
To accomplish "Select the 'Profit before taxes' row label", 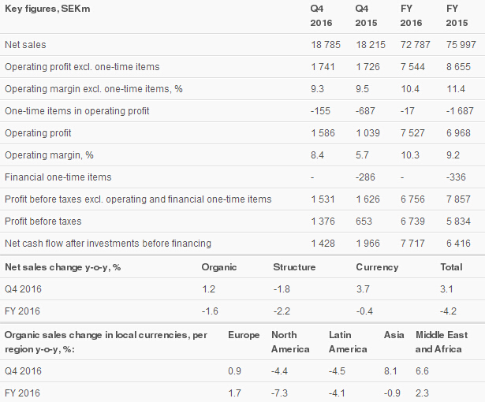I will [x=43, y=221].
